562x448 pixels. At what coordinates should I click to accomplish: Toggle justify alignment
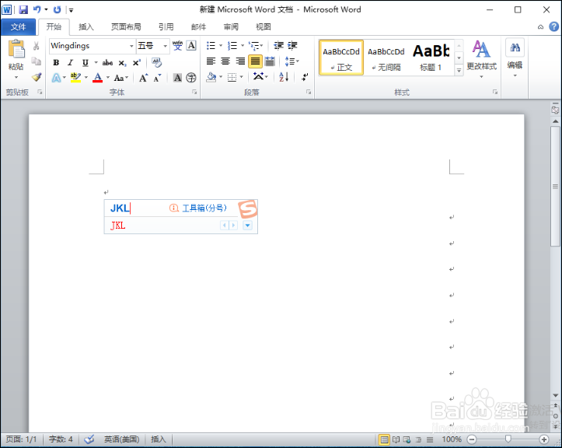[255, 61]
